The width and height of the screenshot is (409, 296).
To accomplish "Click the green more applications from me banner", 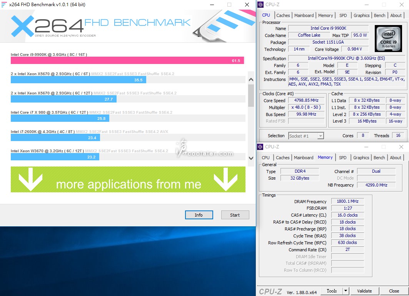I will point(128,180).
